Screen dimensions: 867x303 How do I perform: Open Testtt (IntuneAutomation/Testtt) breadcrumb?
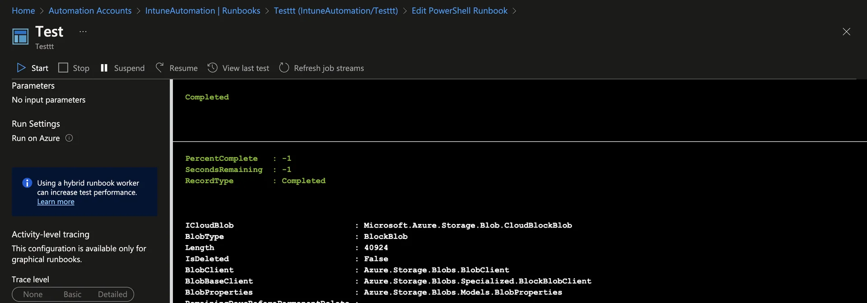click(x=336, y=11)
